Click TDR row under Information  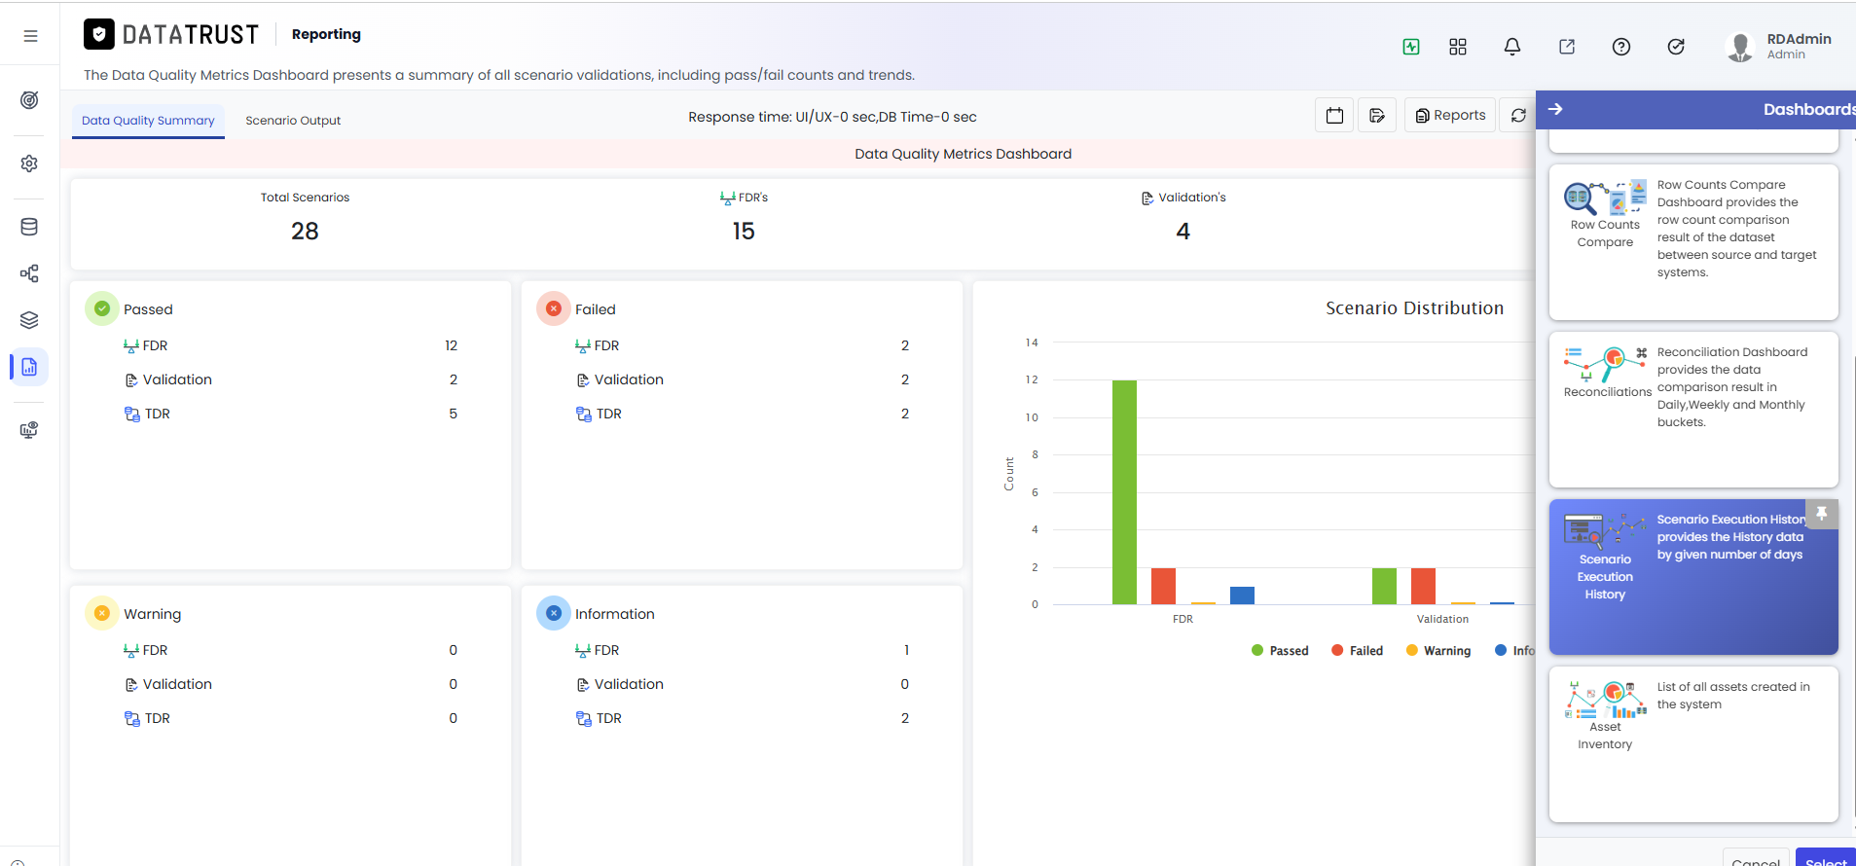pos(742,718)
